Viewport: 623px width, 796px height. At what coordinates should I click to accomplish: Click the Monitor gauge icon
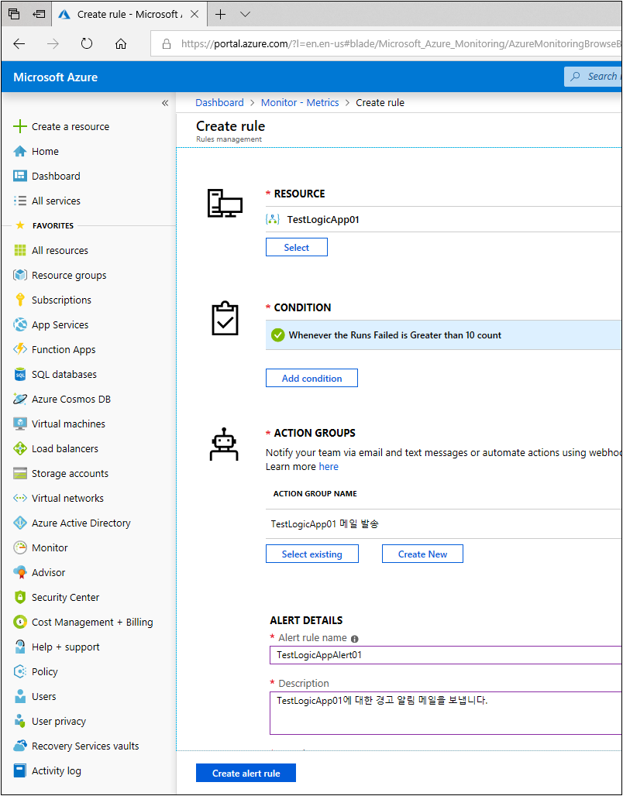pos(20,547)
